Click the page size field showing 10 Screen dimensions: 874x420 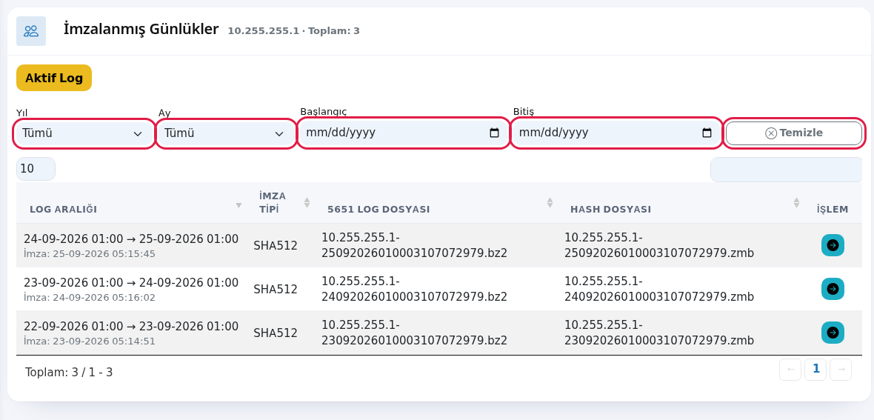36,169
